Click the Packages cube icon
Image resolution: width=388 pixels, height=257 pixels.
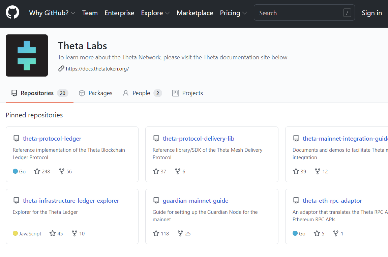pyautogui.click(x=82, y=93)
